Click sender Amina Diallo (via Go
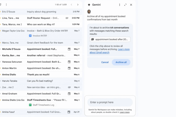This screenshot has height=117, width=176. click(13, 100)
